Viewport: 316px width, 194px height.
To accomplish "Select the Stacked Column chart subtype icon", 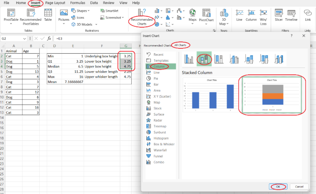I will point(204,59).
